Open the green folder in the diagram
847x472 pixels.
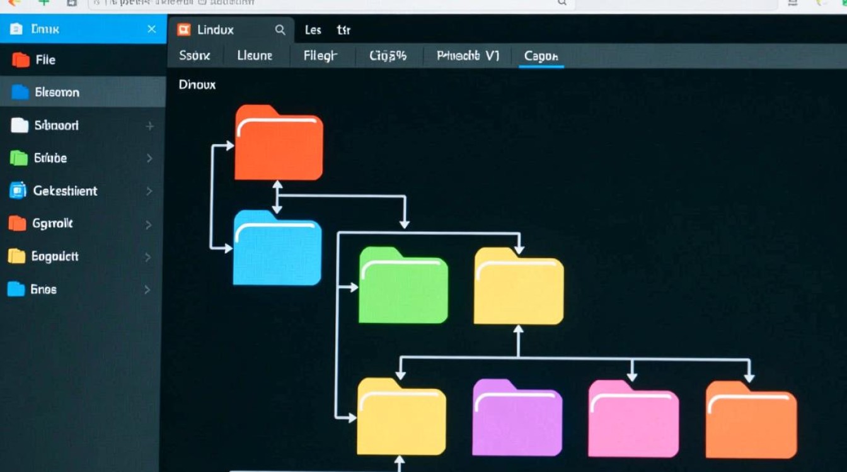pos(403,286)
